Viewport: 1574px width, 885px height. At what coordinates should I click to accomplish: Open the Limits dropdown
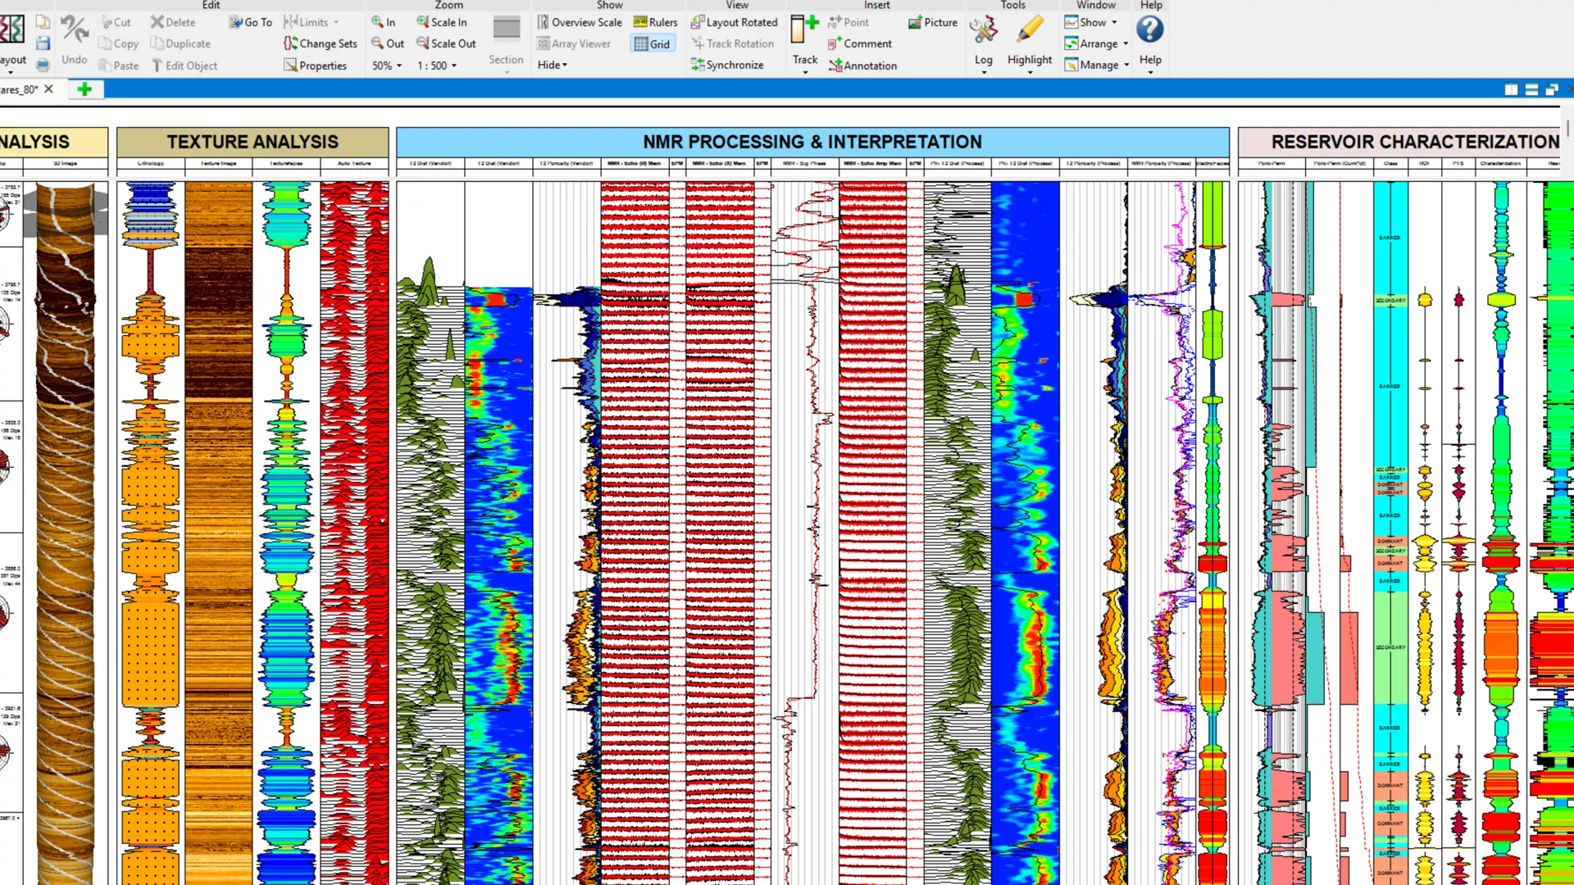point(312,22)
